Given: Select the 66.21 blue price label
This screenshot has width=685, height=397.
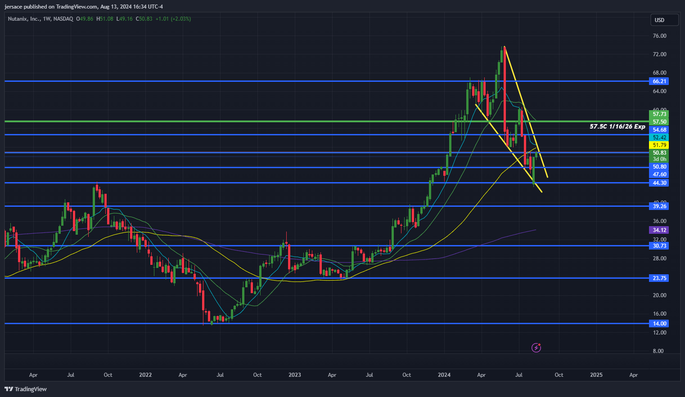Looking at the screenshot, I should [x=659, y=81].
